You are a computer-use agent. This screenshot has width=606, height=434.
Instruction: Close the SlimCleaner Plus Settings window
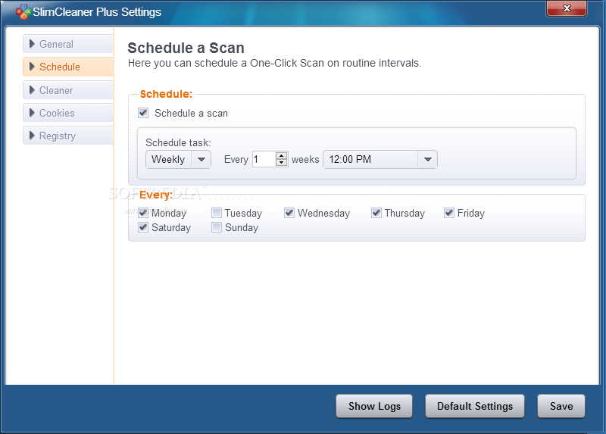tap(567, 8)
